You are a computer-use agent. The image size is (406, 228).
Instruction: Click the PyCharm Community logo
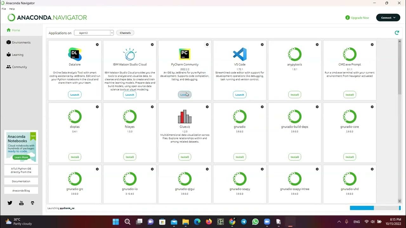tap(185, 54)
